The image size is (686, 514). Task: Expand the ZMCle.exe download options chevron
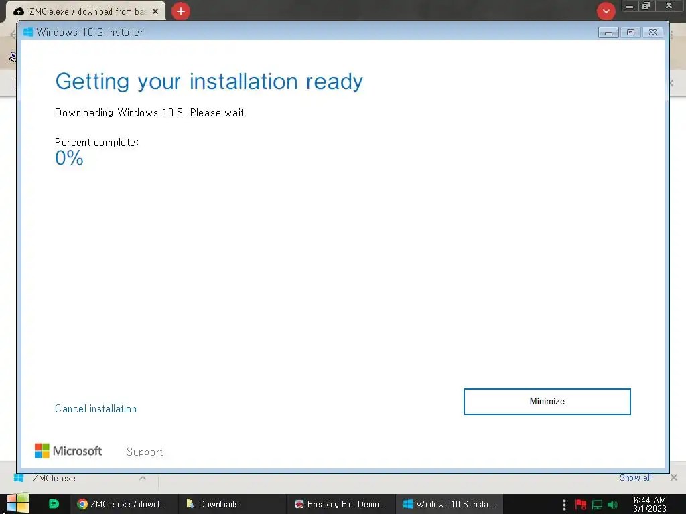pyautogui.click(x=143, y=478)
